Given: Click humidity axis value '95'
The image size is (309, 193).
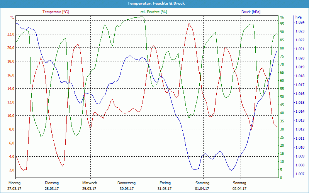Looking at the screenshot, I should coord(282,24).
